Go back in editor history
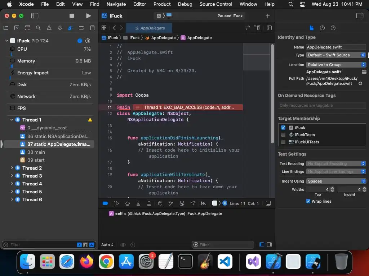This screenshot has height=276, width=369. coord(114,28)
